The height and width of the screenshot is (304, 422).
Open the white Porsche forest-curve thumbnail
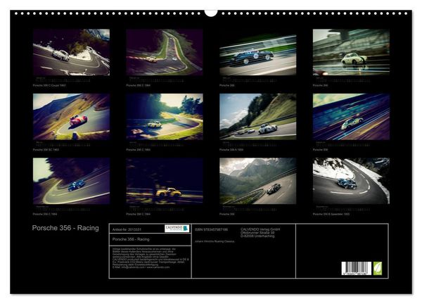tap(165, 117)
